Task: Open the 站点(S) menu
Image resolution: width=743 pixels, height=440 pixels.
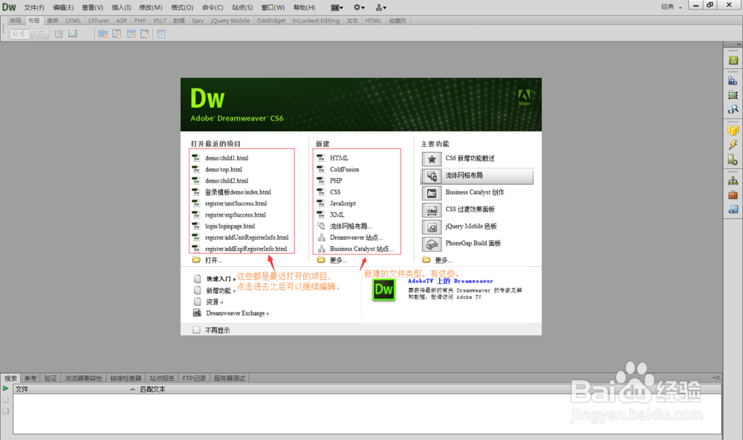Action: (242, 7)
